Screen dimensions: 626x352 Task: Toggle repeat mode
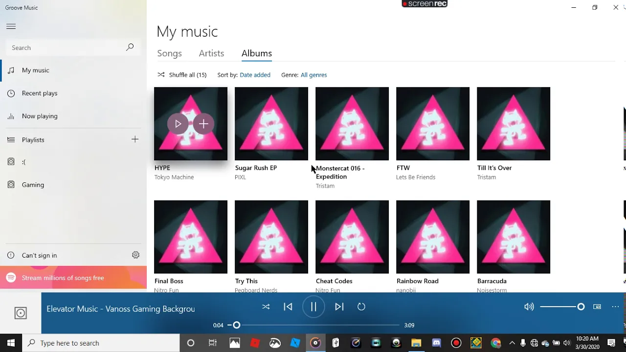[361, 307]
